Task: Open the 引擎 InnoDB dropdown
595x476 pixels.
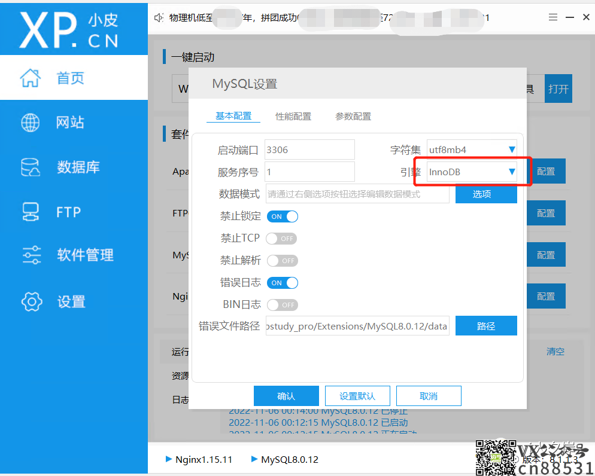Action: point(472,172)
